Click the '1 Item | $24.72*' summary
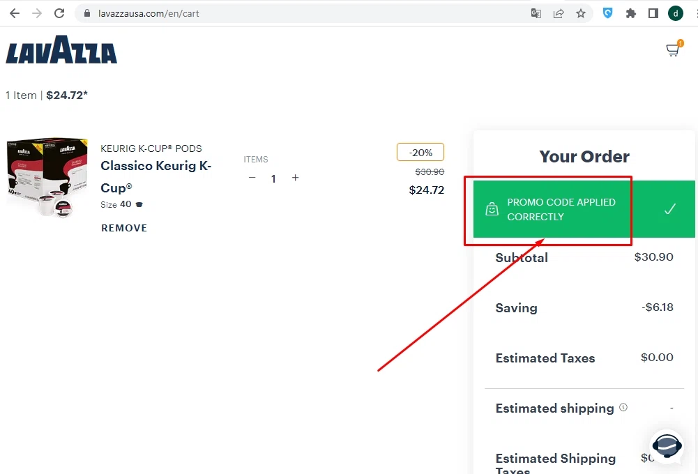The image size is (698, 474). (47, 95)
